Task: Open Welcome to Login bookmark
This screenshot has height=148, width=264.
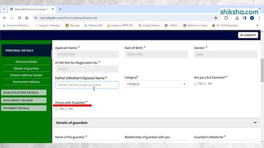Action: coord(195,25)
